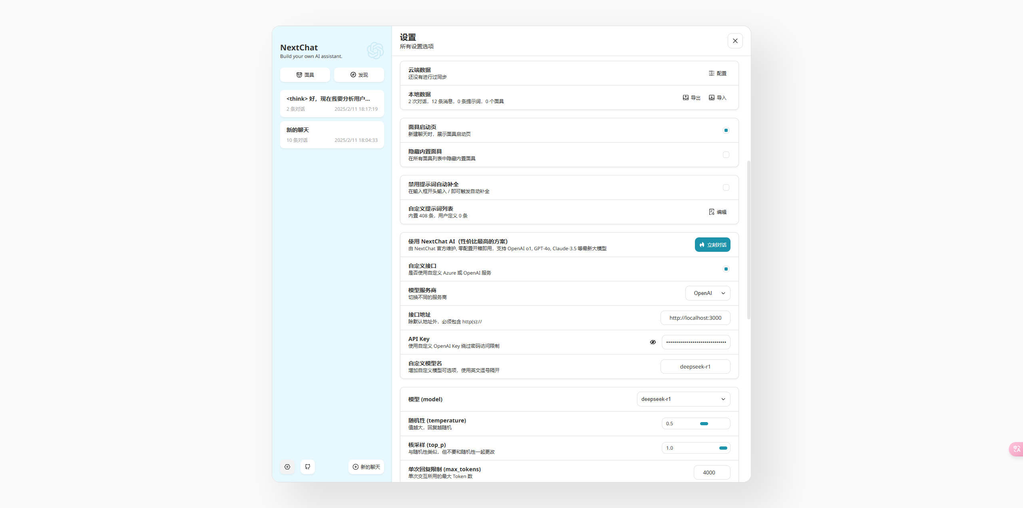
Task: Select the '<think> 好，现在我要分析用户' chat
Action: [332, 104]
